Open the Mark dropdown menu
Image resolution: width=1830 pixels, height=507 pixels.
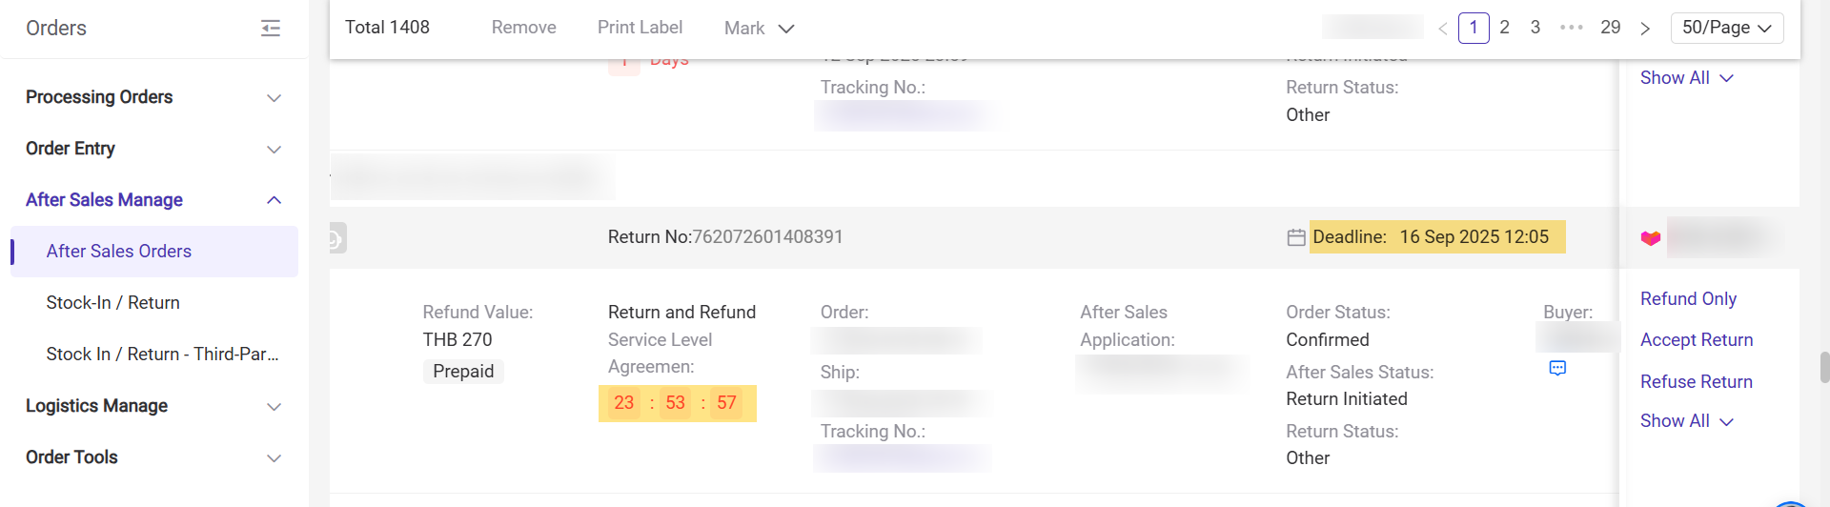tap(759, 29)
